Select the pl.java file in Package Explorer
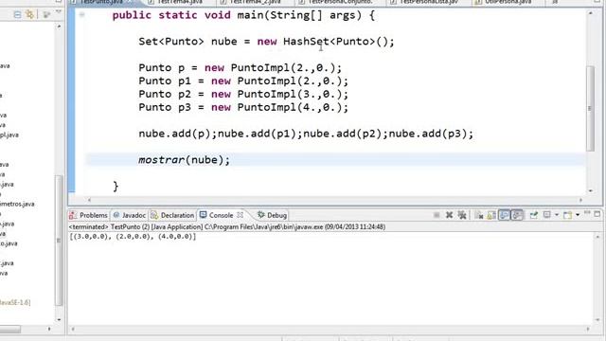The image size is (606, 341). tap(9, 135)
